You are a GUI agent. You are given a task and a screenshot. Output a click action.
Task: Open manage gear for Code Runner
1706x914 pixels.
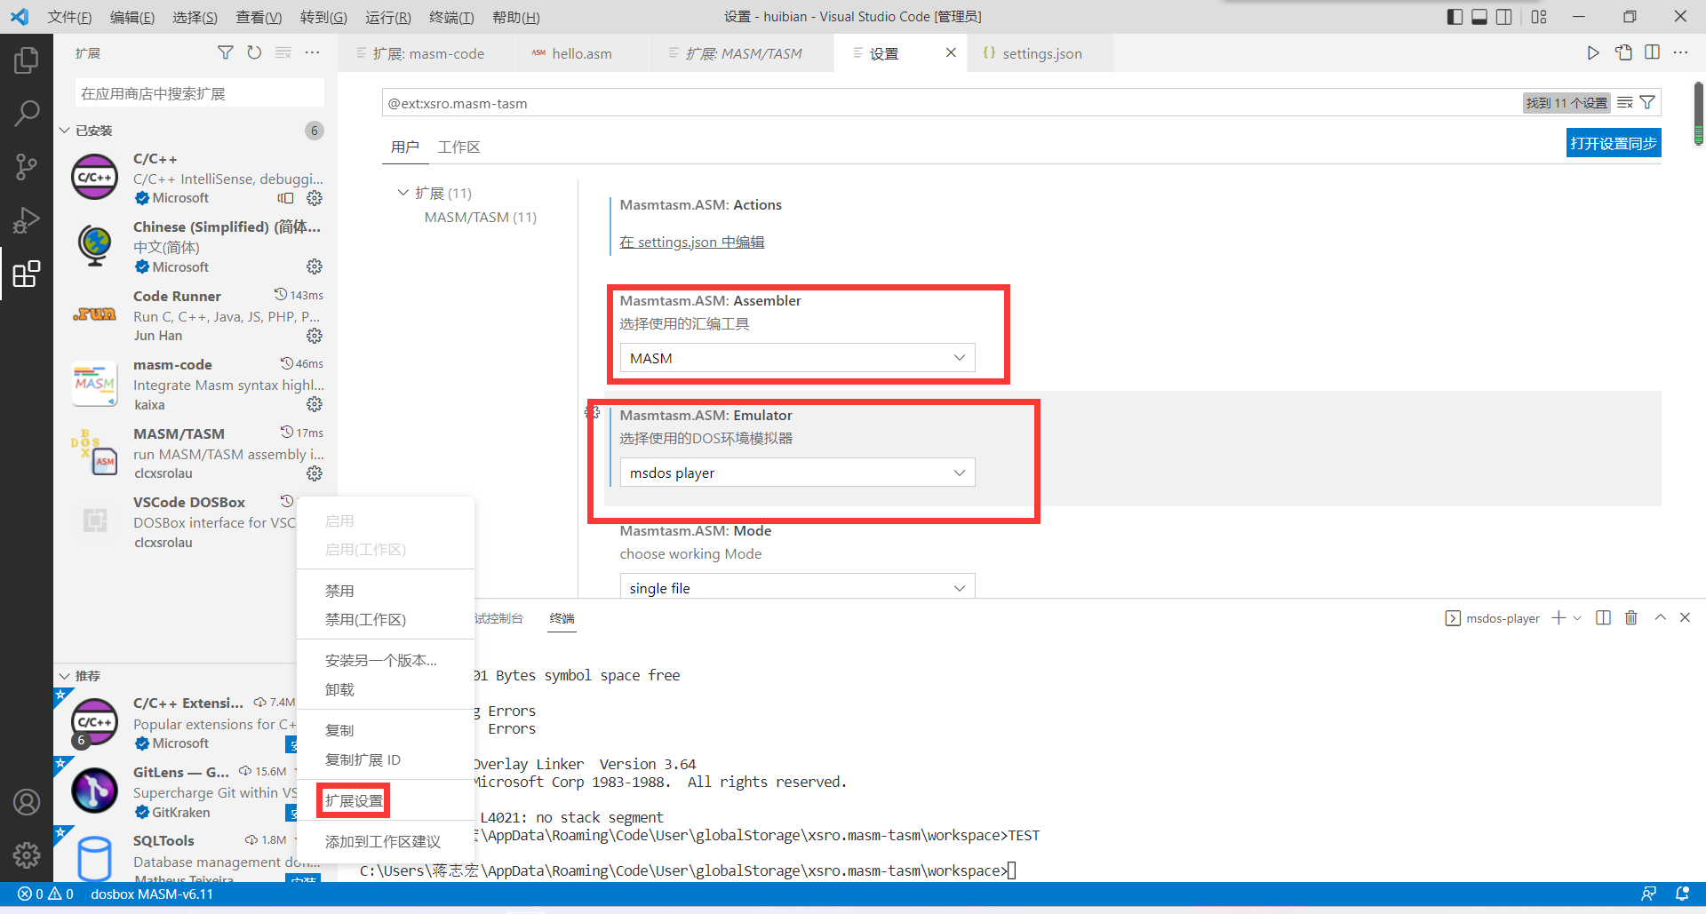[315, 336]
